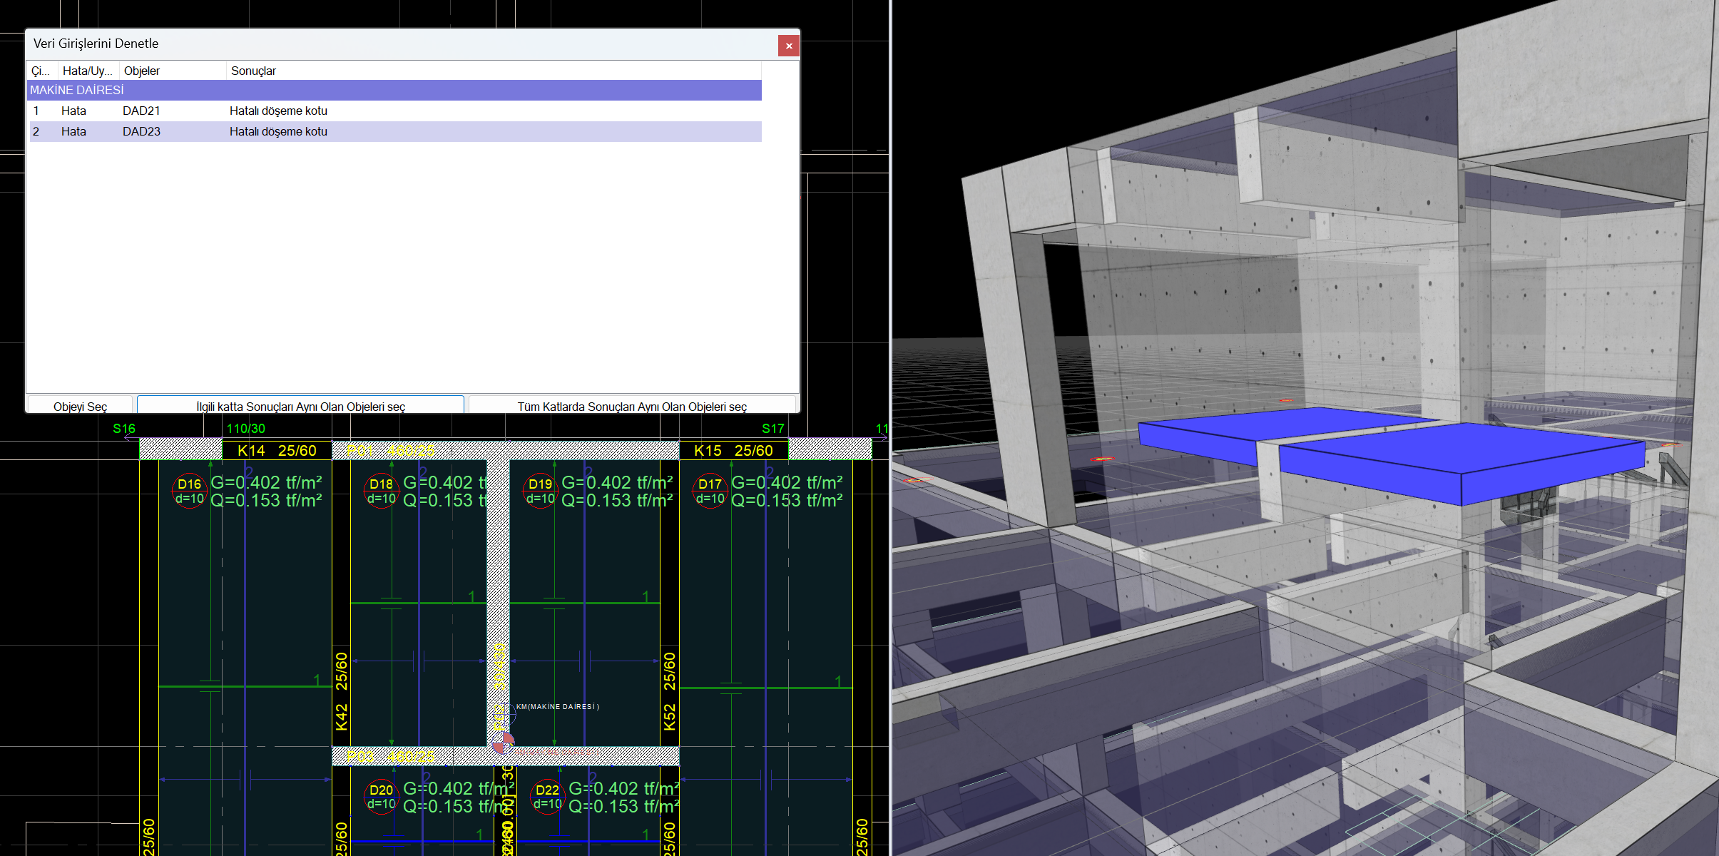Click the Objeyi Seç button
Viewport: 1719px width, 856px height.
pyautogui.click(x=80, y=406)
